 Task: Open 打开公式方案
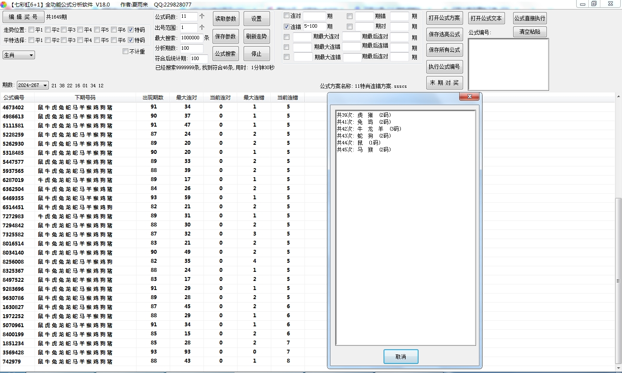pos(444,18)
